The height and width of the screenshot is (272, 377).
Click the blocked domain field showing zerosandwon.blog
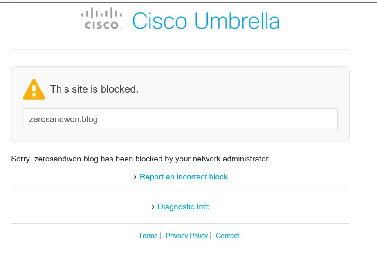click(180, 119)
